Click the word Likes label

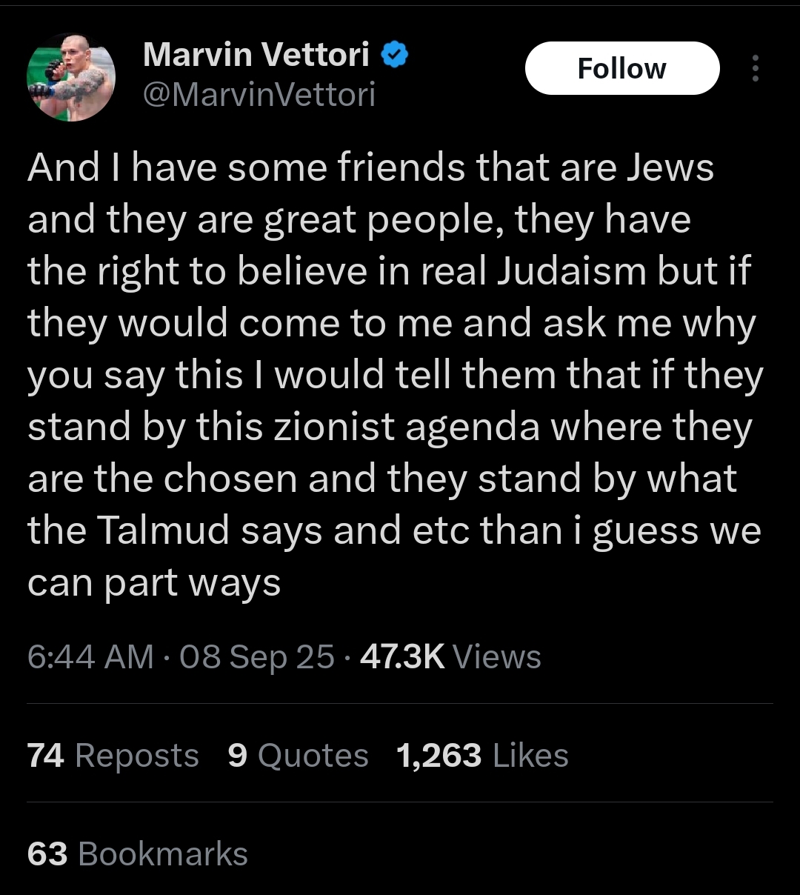(x=530, y=756)
